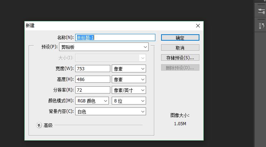266x147 pixels.
Task: Click the 宽度 value field 753
Action: point(93,69)
